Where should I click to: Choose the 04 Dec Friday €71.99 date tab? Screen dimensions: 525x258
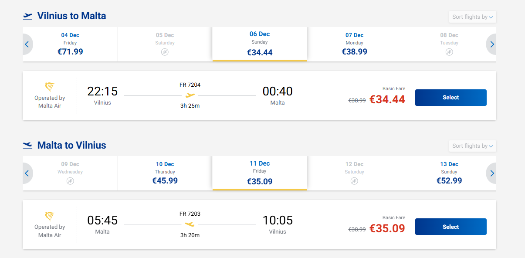click(x=70, y=44)
